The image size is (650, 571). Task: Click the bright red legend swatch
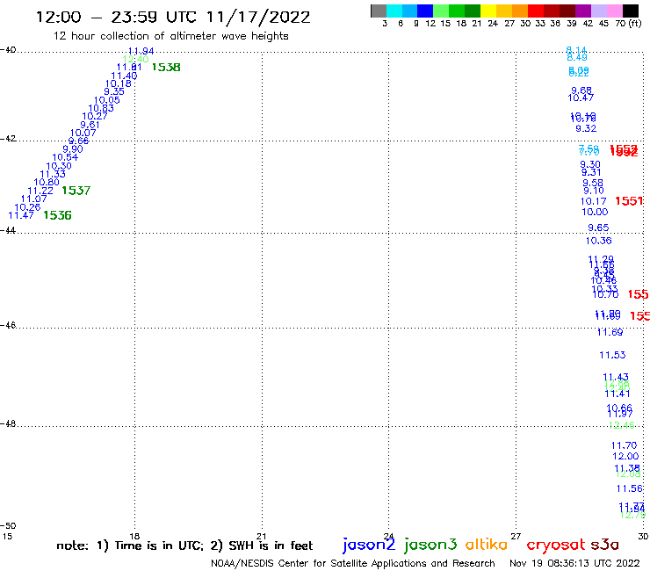(x=535, y=11)
